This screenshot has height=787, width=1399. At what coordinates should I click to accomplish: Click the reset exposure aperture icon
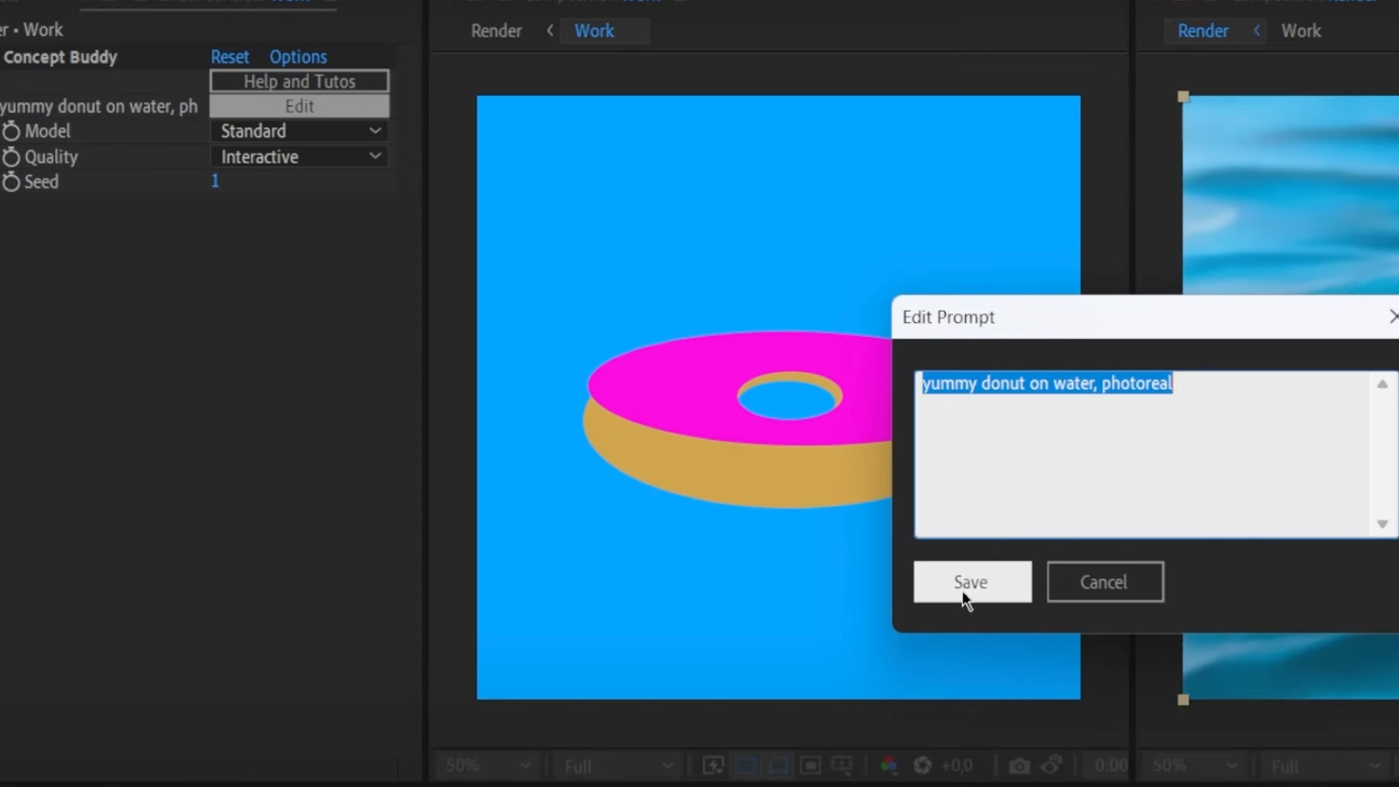pyautogui.click(x=922, y=766)
